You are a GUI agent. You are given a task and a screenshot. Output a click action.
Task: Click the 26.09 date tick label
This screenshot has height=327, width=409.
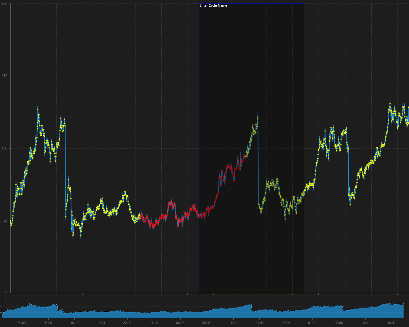[x=286, y=323]
